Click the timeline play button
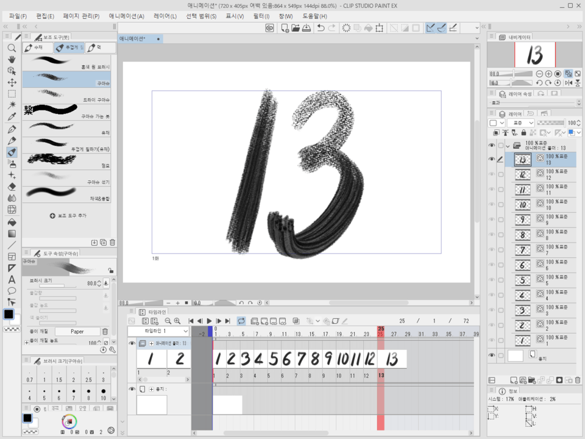Viewport: 585px width, 439px height. coord(209,321)
